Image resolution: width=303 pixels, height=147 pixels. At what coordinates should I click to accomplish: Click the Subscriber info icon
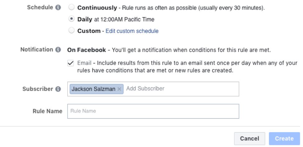pyautogui.click(x=58, y=89)
